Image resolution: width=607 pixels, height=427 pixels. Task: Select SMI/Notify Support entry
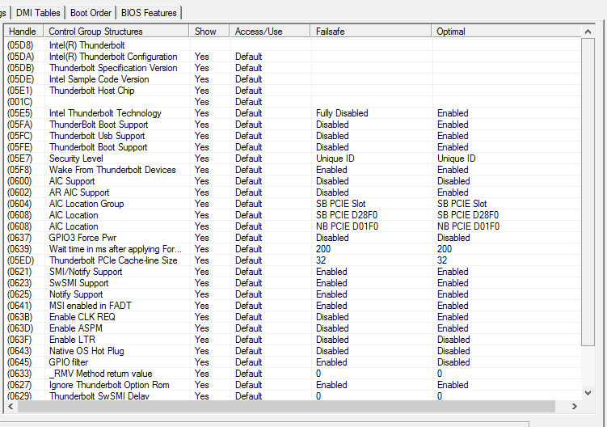click(86, 272)
